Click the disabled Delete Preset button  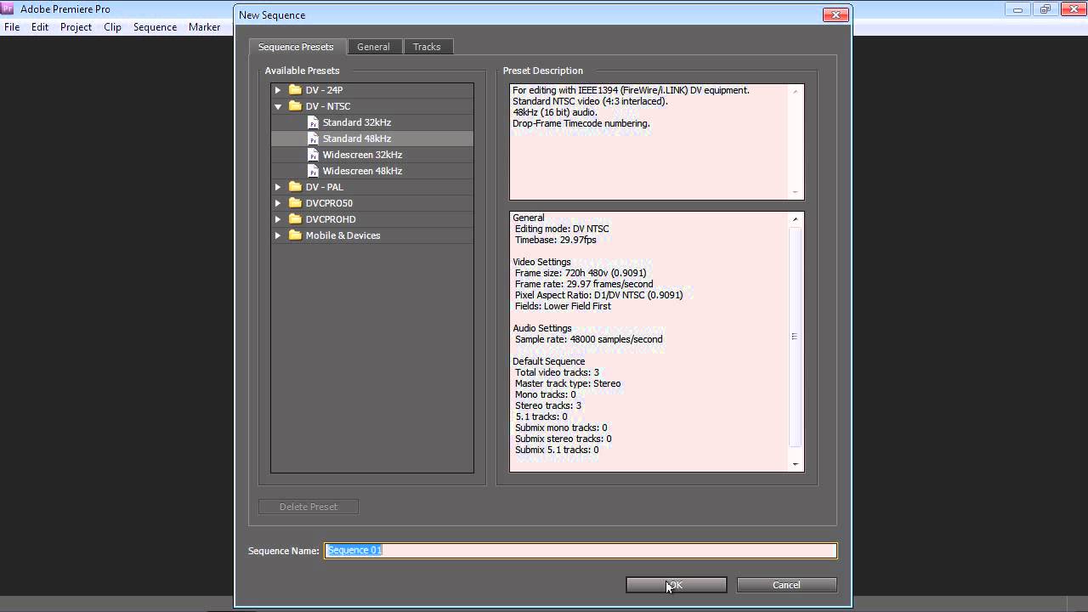309,507
